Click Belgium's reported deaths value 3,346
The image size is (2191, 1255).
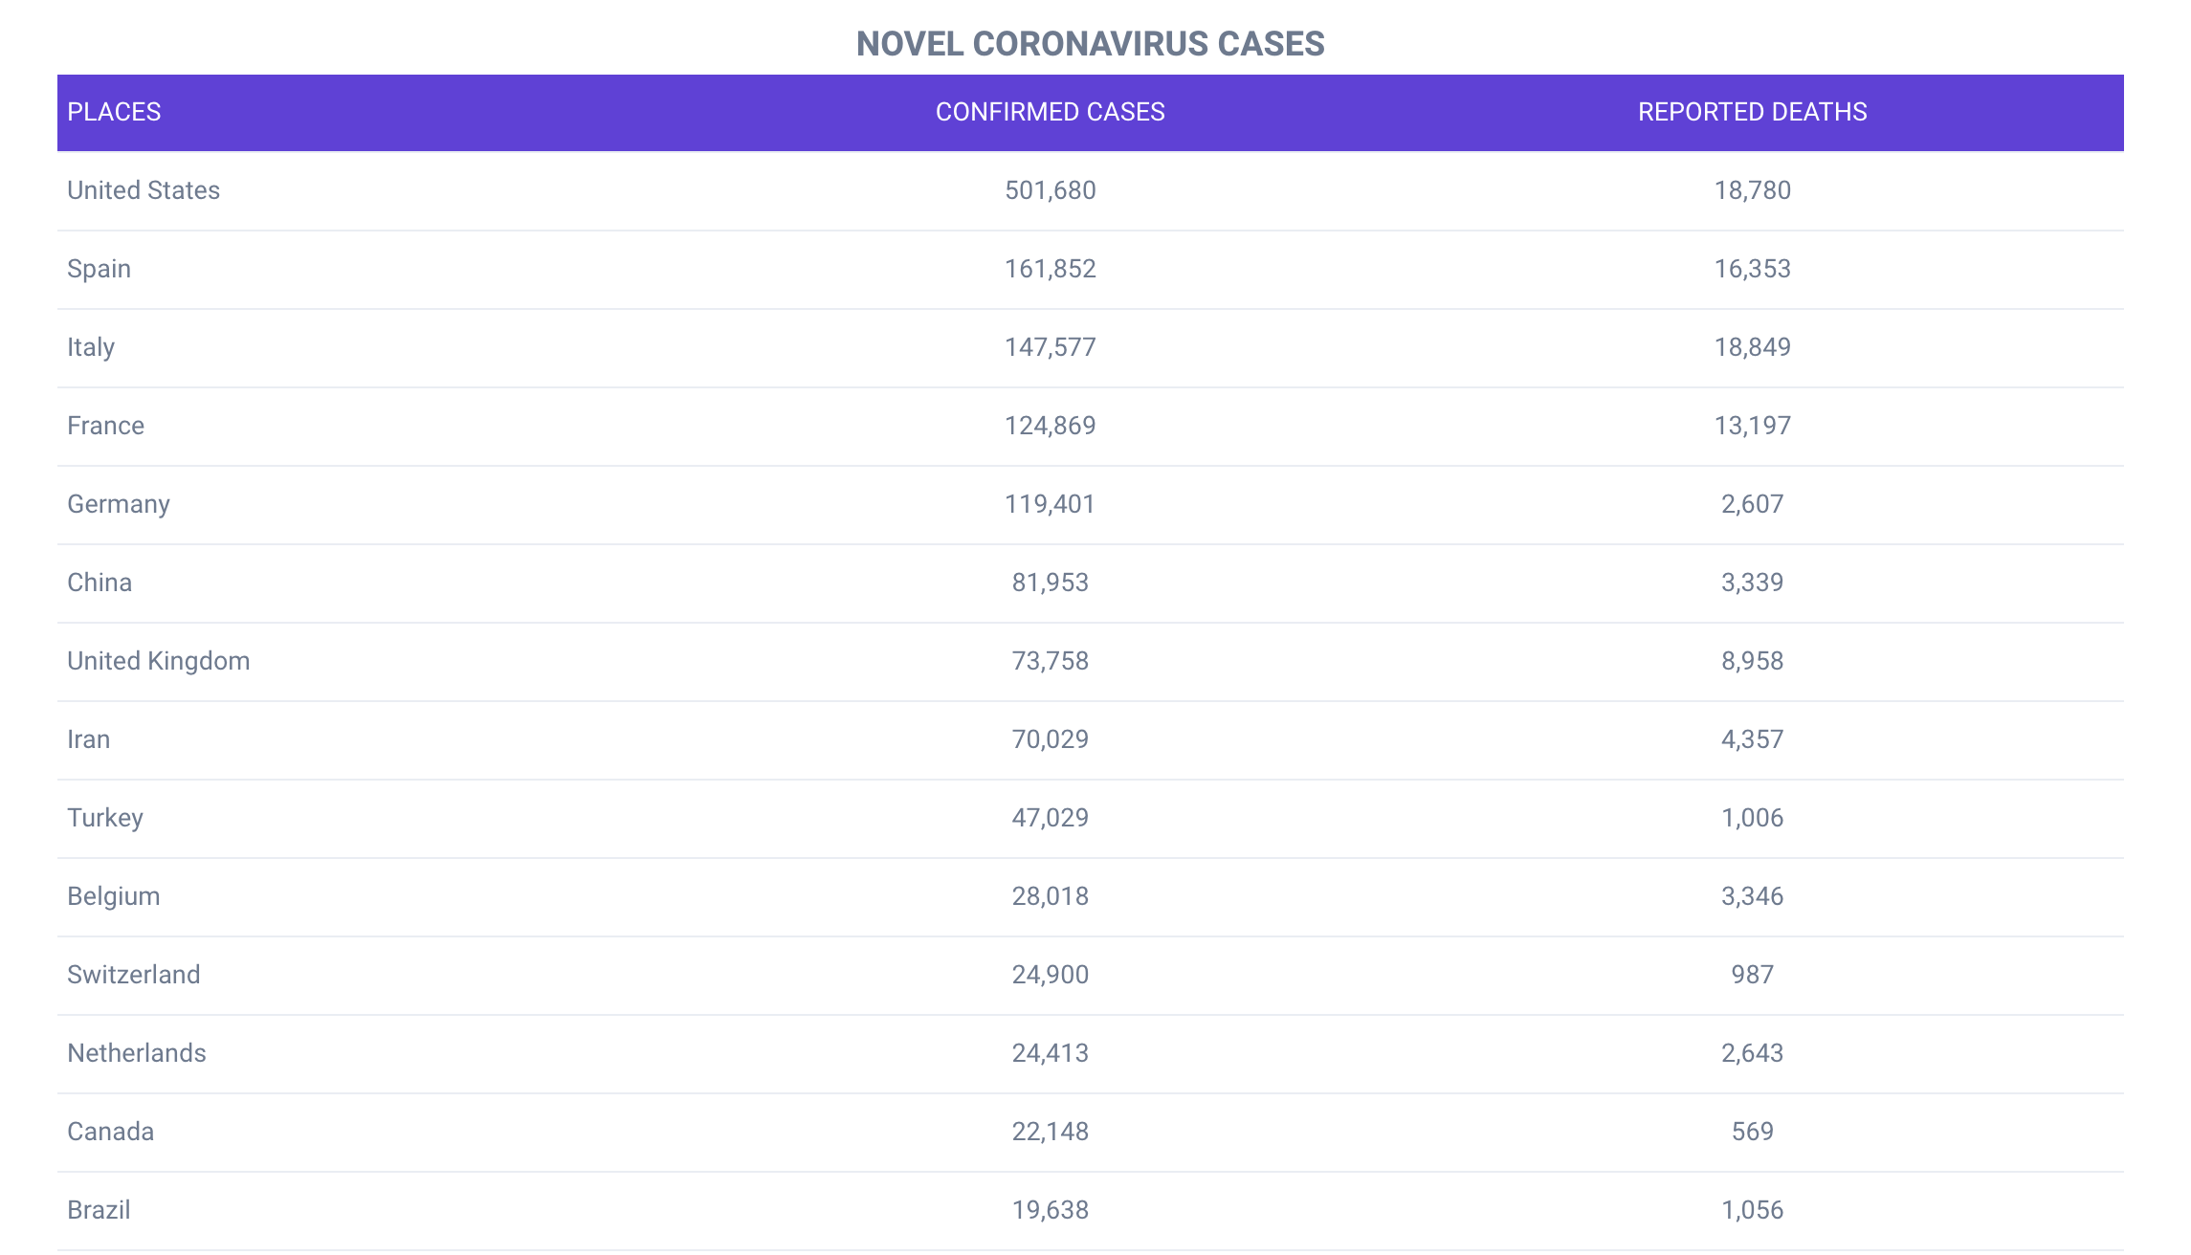(x=1752, y=896)
